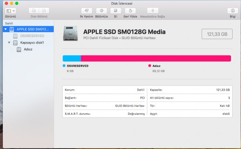Collapse the Kapsayıcı disk1 container
Image resolution: width=241 pixels, height=149 pixels.
9,43
